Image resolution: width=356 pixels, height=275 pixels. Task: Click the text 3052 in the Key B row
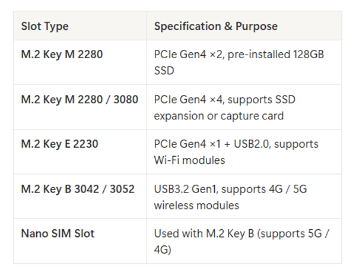tap(122, 189)
